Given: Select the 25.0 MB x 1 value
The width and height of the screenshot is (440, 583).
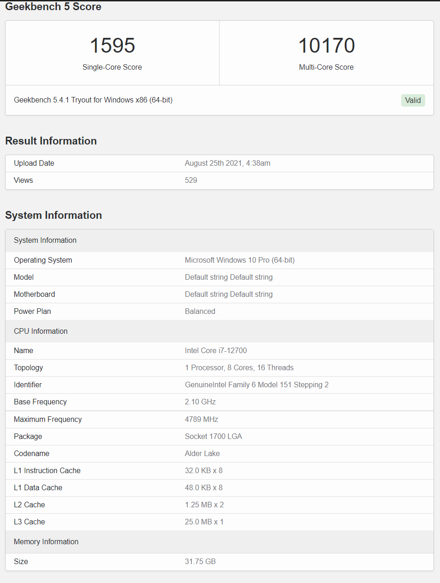Looking at the screenshot, I should (204, 522).
